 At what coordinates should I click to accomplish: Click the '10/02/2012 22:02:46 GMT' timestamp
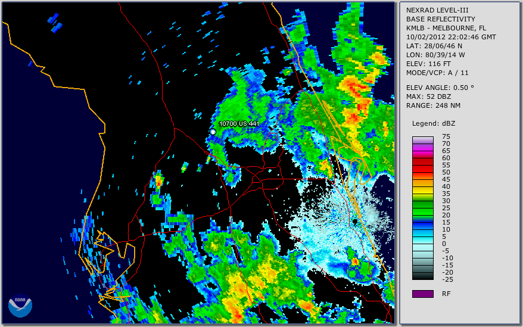click(451, 37)
